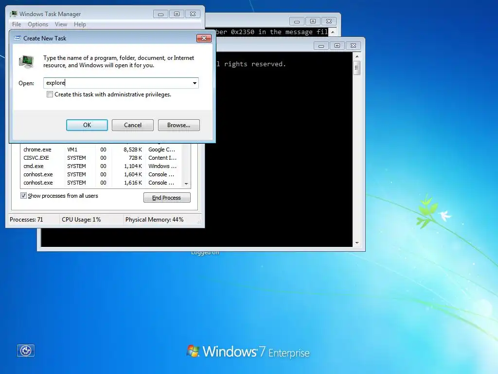
Task: Minimize the front console window
Action: pos(321,46)
